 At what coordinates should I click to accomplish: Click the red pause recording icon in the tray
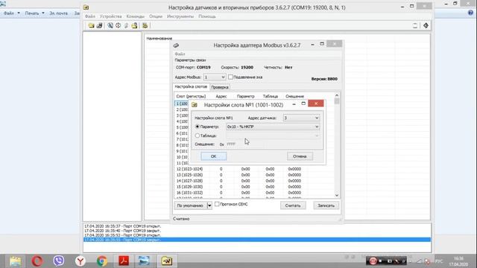click(x=373, y=261)
